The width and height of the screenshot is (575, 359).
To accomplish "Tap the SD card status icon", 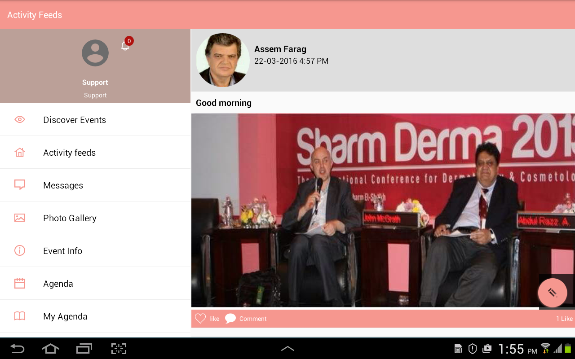I will 458,349.
